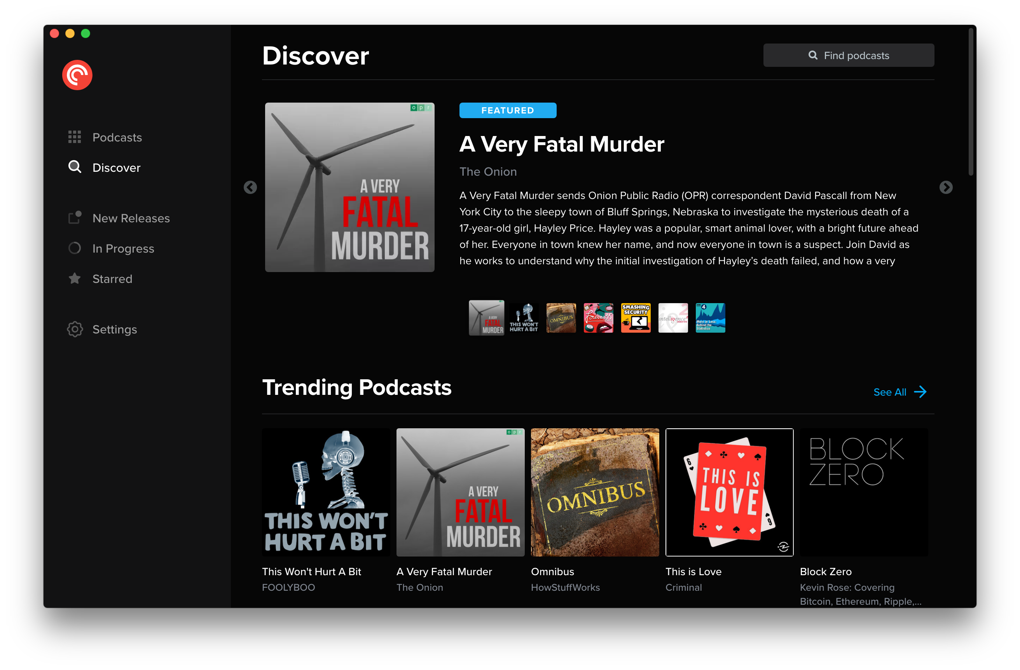Show In Progress episodes
This screenshot has height=670, width=1020.
(123, 248)
